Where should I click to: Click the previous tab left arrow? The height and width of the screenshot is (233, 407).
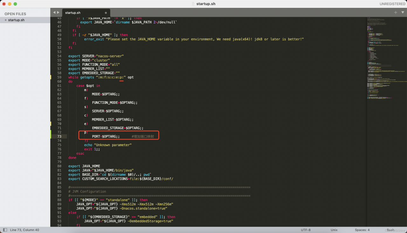(54, 12)
